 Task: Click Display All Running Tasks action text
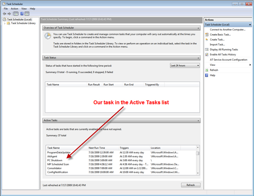tap(224, 50)
